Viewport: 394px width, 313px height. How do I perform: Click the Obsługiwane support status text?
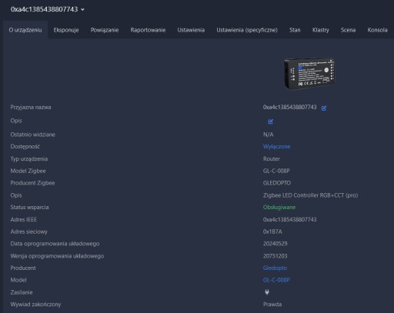click(279, 207)
